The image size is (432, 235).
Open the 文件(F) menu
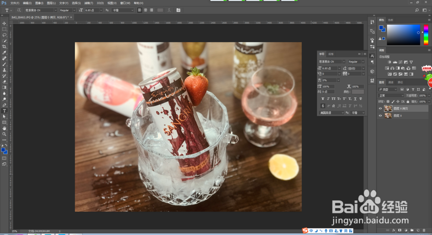(15, 3)
